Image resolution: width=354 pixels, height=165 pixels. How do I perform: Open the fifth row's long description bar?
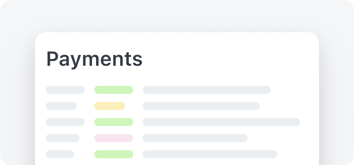pyautogui.click(x=210, y=154)
